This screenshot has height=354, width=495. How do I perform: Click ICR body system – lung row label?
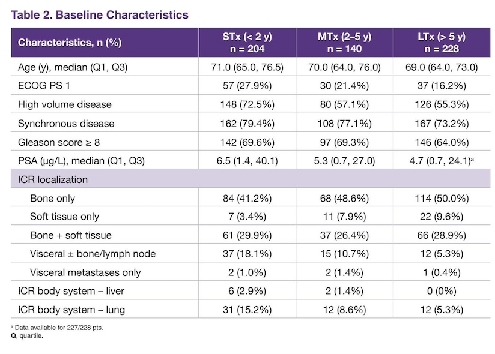(71, 310)
